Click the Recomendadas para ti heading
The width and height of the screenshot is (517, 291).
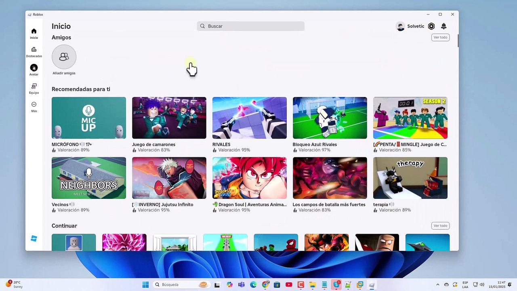coord(81,89)
